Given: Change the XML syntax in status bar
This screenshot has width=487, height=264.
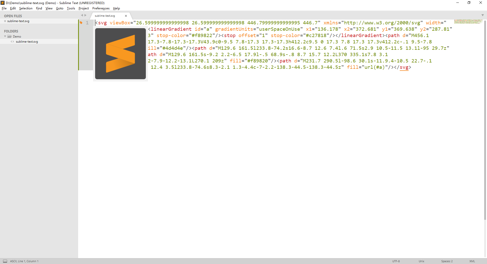Looking at the screenshot, I should tap(472, 261).
